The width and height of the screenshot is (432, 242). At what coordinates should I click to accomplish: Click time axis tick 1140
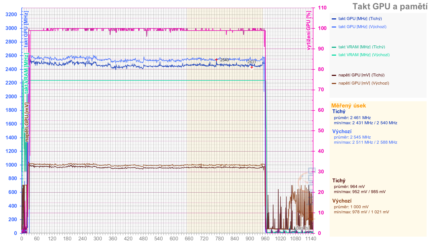coord(311,238)
